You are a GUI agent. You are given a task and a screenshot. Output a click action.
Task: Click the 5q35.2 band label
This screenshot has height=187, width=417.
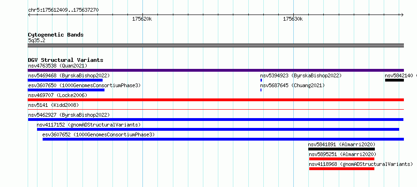[37, 41]
